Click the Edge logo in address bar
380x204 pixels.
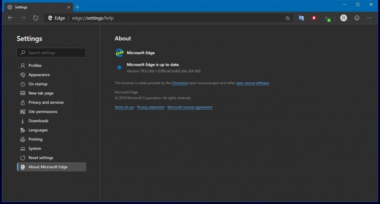(x=50, y=18)
